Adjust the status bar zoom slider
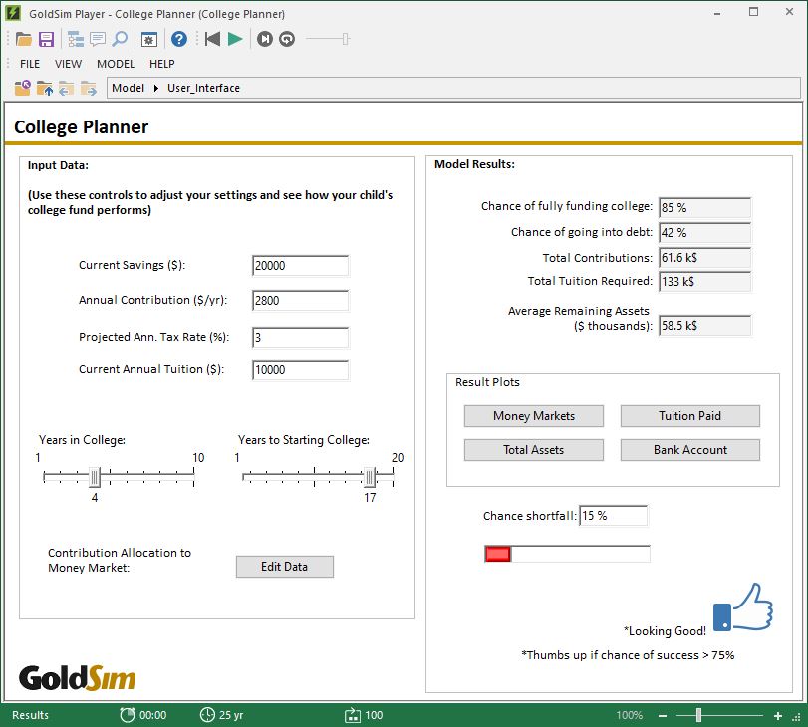 (698, 715)
